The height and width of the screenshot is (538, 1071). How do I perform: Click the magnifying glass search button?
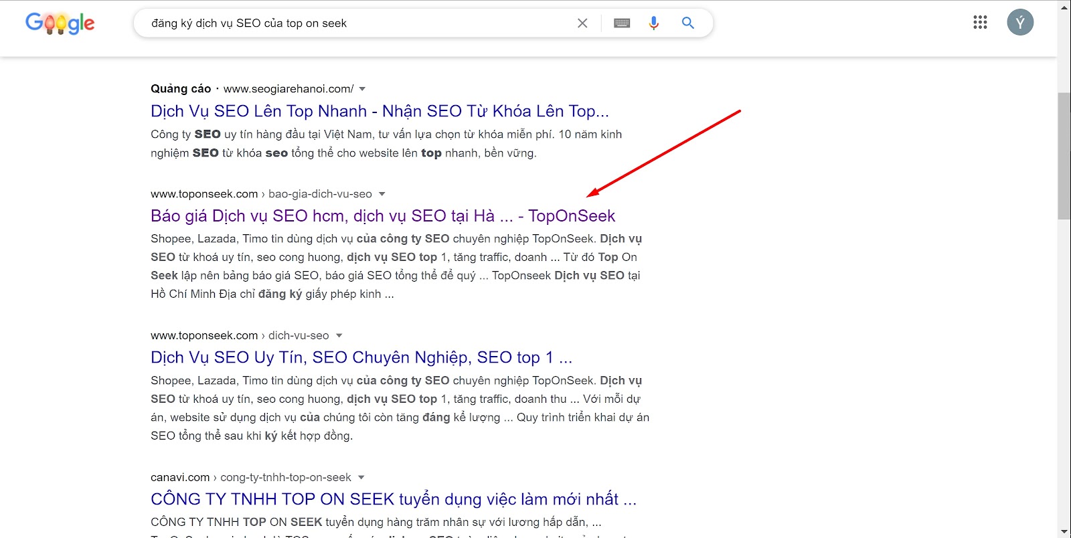coord(687,23)
